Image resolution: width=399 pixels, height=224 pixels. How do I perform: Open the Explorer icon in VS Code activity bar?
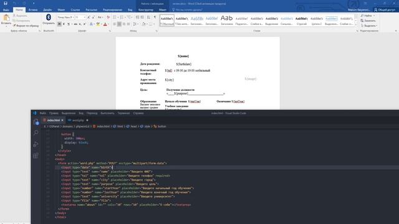[x=36, y=122]
